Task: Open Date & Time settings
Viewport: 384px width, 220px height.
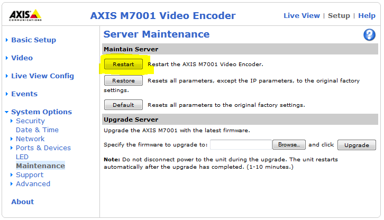Action: pos(37,130)
